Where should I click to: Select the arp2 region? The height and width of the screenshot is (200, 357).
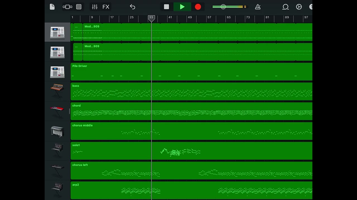click(x=191, y=190)
